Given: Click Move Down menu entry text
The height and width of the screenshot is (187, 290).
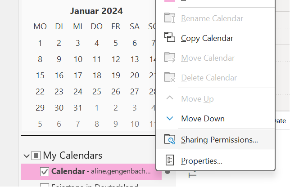Looking at the screenshot, I should 203,119.
